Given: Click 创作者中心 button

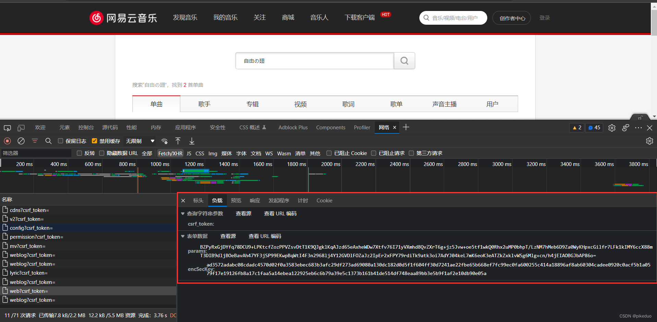Looking at the screenshot, I should (512, 18).
